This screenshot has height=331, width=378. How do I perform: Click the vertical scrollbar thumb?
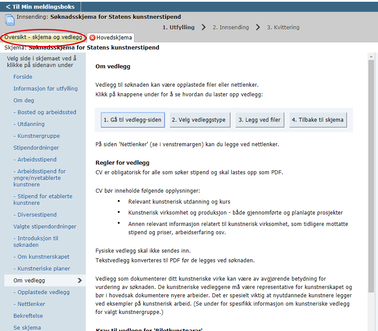(x=371, y=176)
